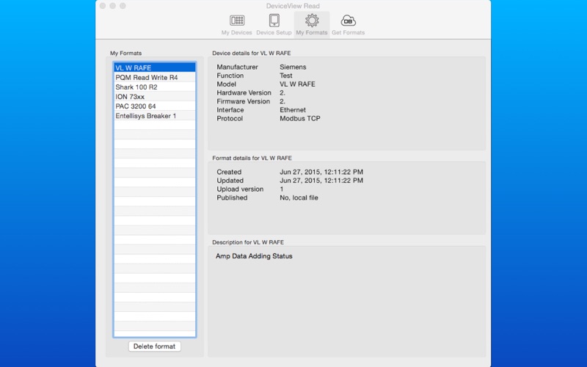The width and height of the screenshot is (587, 367).
Task: Click the Siemens manufacturer value
Action: pyautogui.click(x=293, y=67)
